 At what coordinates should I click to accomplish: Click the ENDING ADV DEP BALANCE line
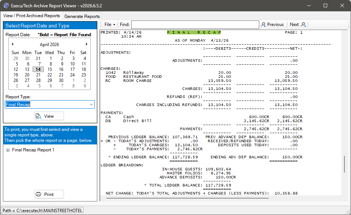(x=257, y=157)
